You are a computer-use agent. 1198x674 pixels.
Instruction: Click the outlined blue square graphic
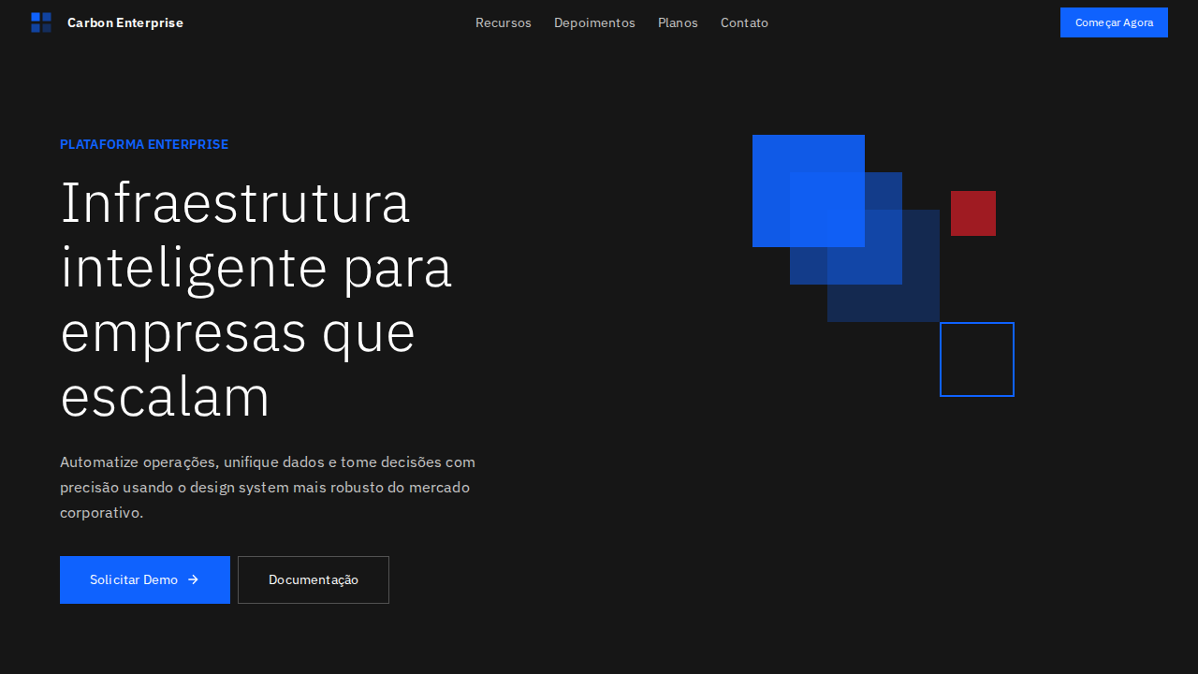(x=976, y=359)
